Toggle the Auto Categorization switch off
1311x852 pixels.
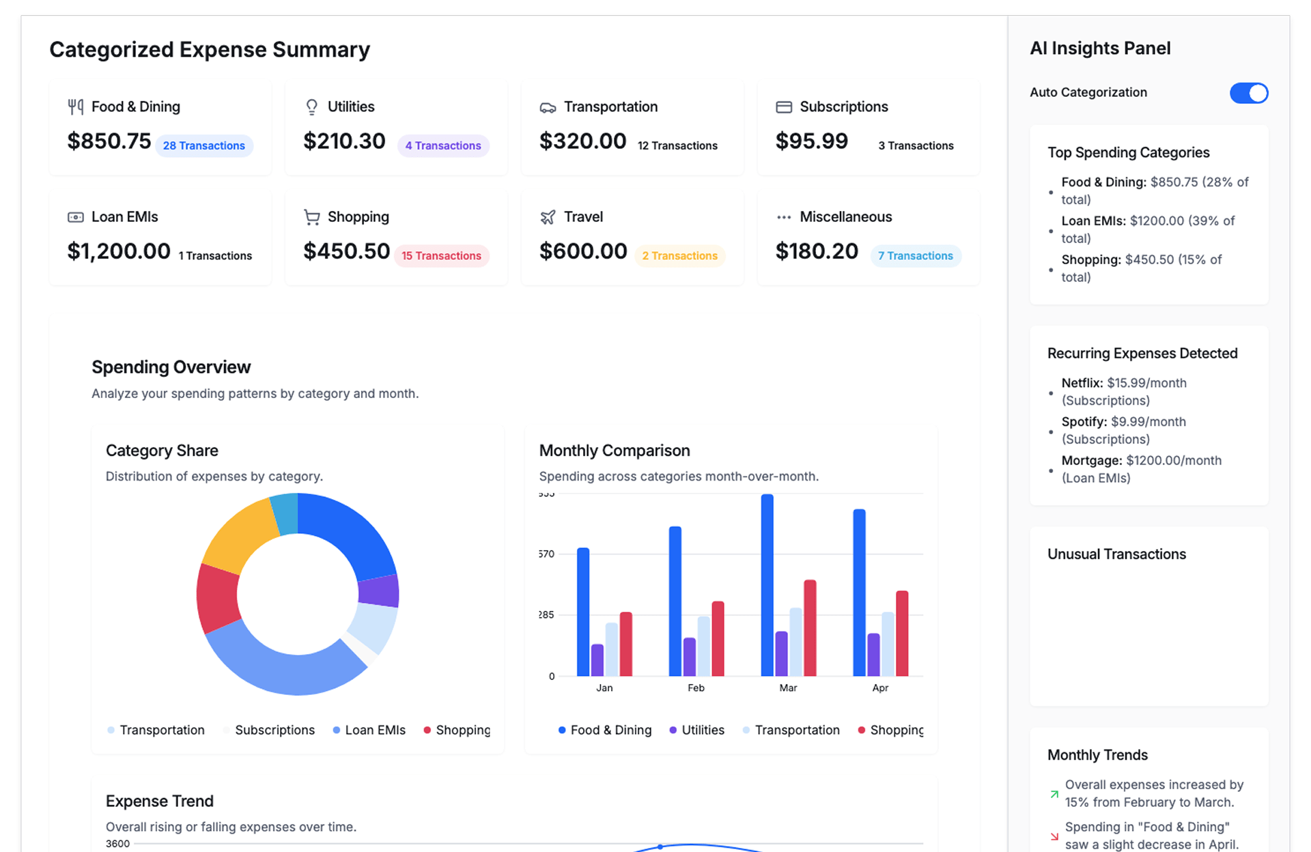click(1248, 93)
